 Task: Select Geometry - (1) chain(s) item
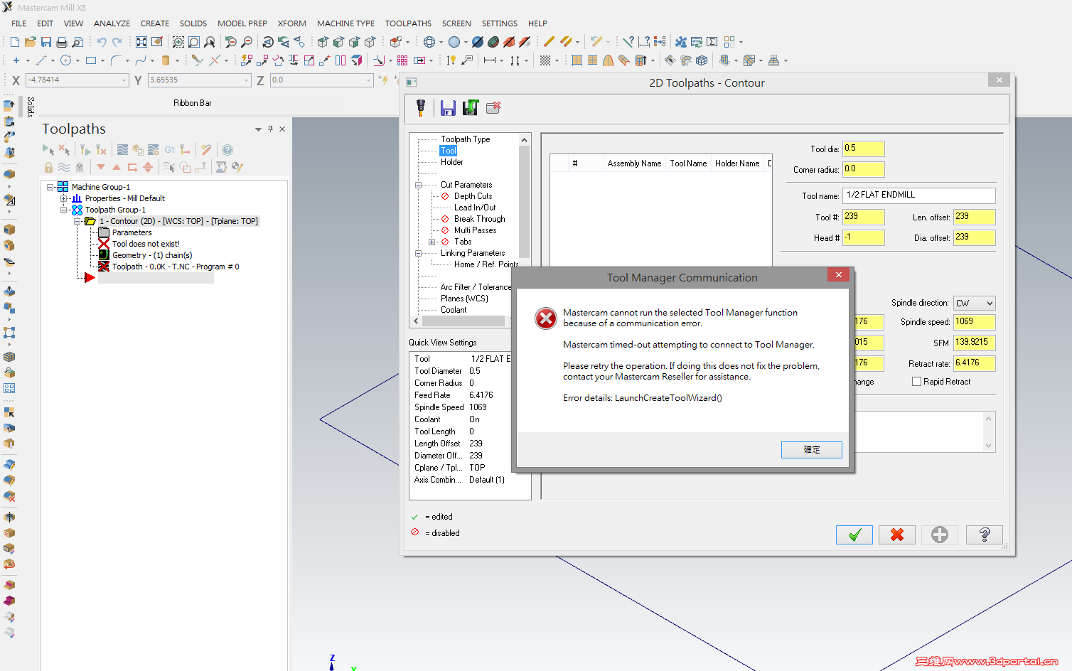tap(152, 255)
